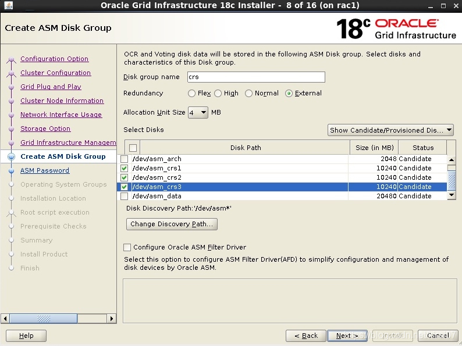
Task: Click the Cancel button
Action: point(438,336)
